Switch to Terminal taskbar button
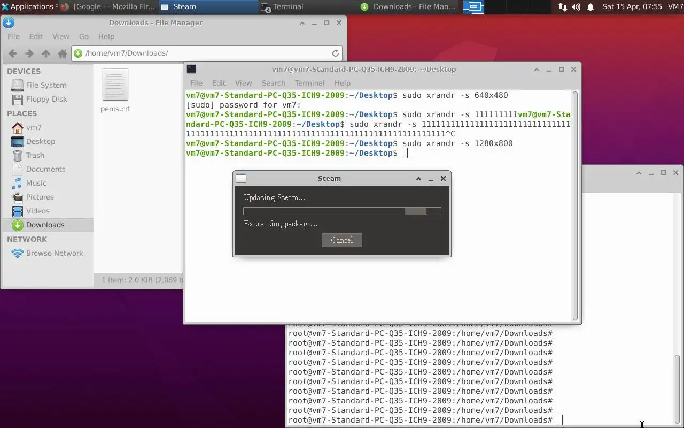This screenshot has width=684, height=428. pos(308,6)
